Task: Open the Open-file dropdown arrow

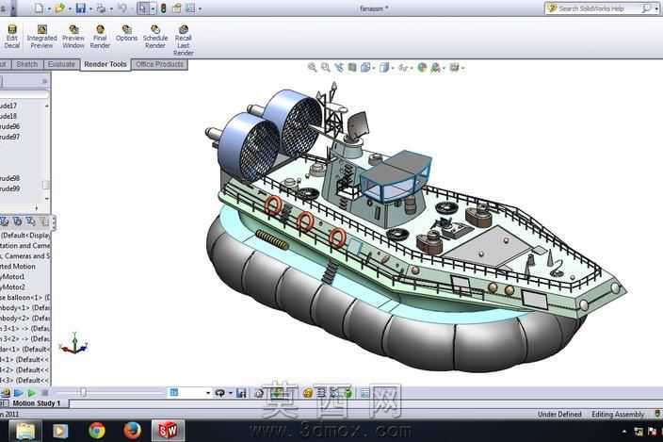Action: 70,8
